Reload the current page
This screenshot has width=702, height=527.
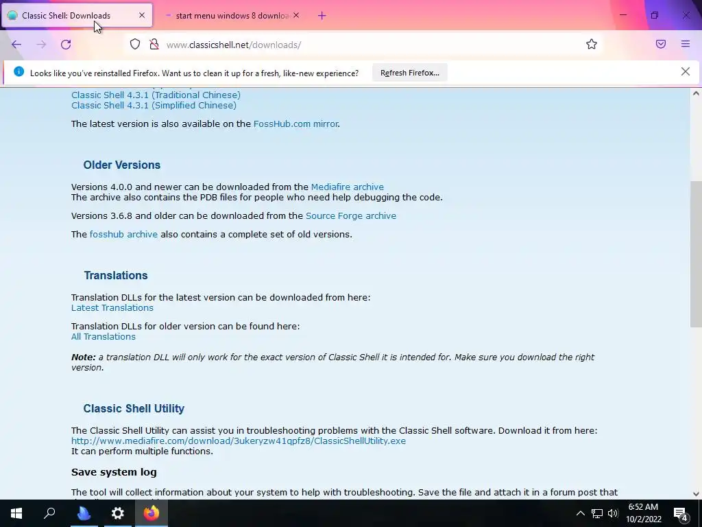pos(66,45)
